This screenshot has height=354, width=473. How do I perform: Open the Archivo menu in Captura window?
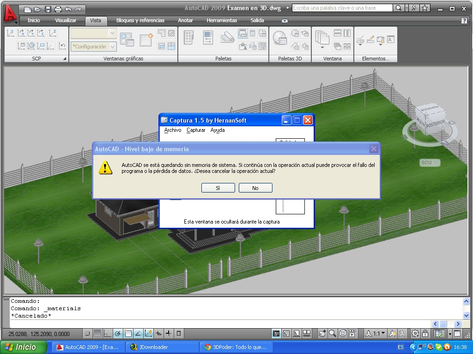click(173, 130)
